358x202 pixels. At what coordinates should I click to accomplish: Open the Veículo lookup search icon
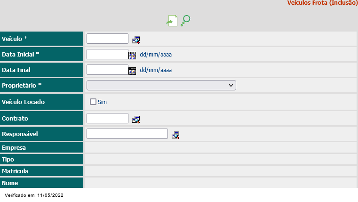point(136,40)
